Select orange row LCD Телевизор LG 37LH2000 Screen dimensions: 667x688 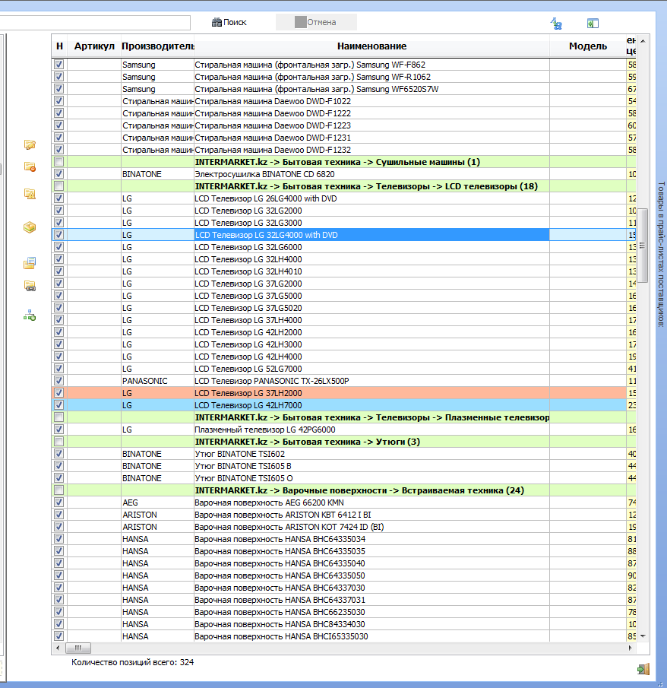(x=344, y=393)
